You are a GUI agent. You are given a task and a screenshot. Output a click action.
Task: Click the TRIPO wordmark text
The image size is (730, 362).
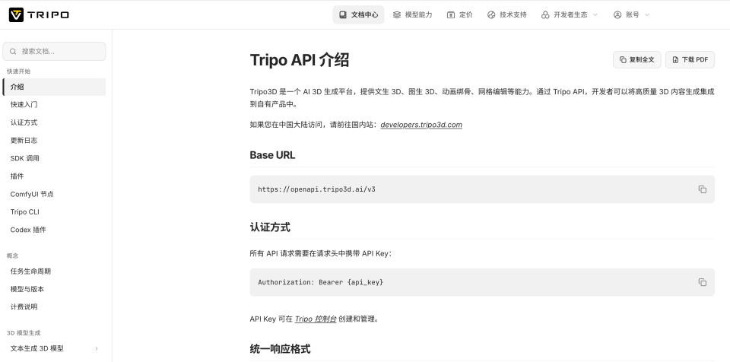tap(49, 15)
